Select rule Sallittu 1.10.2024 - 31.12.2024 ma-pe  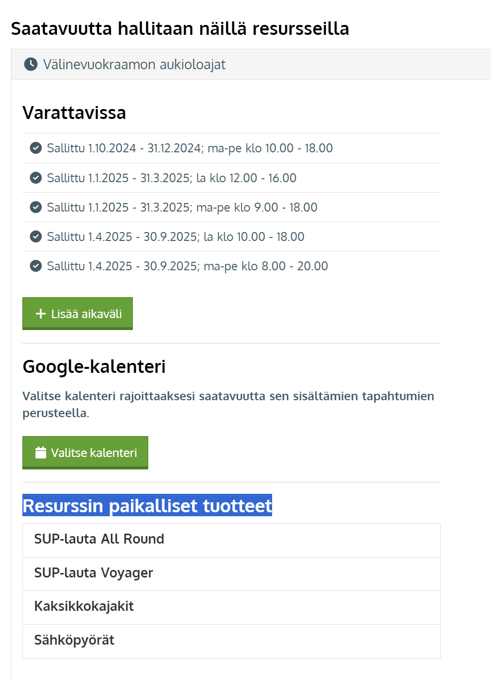coord(190,148)
